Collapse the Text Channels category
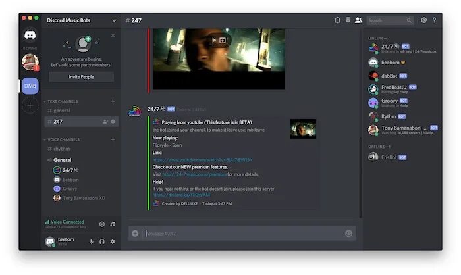Image resolution: width=461 pixels, height=275 pixels. pos(61,101)
